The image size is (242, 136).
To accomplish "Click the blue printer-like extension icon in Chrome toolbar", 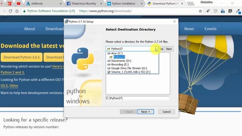I will click(x=223, y=11).
